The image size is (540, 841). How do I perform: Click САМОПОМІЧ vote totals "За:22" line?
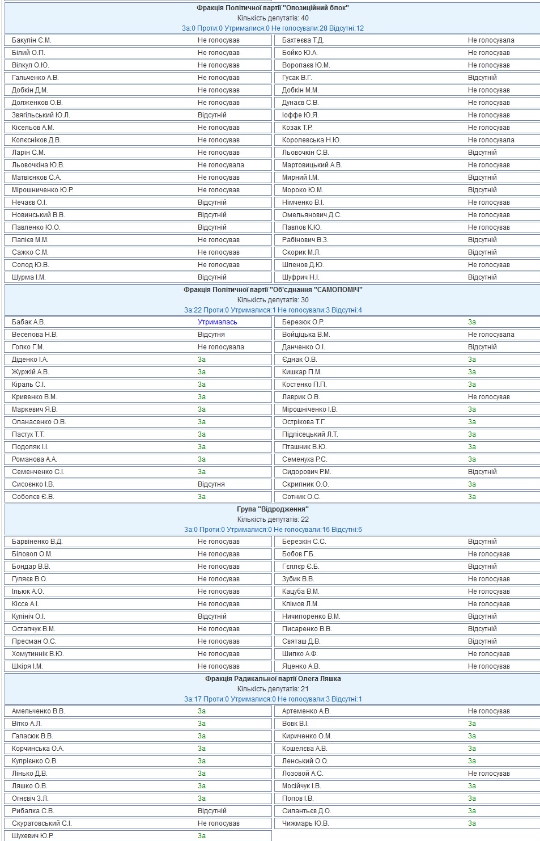[273, 310]
